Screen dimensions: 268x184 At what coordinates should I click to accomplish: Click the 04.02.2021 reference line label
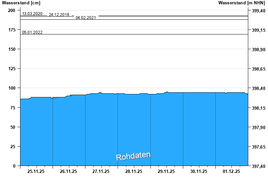click(86, 18)
